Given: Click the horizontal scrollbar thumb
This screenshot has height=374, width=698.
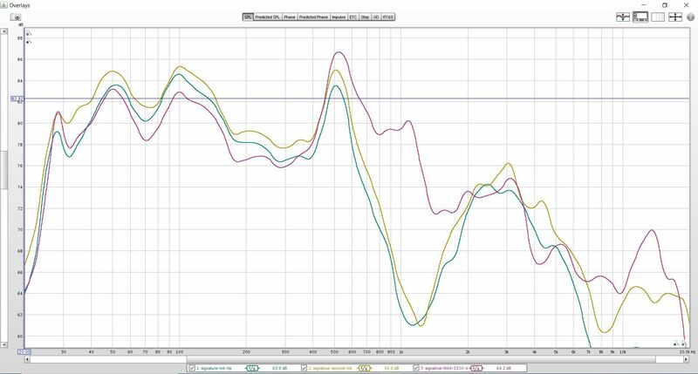Looking at the screenshot, I should pyautogui.click(x=421, y=359).
